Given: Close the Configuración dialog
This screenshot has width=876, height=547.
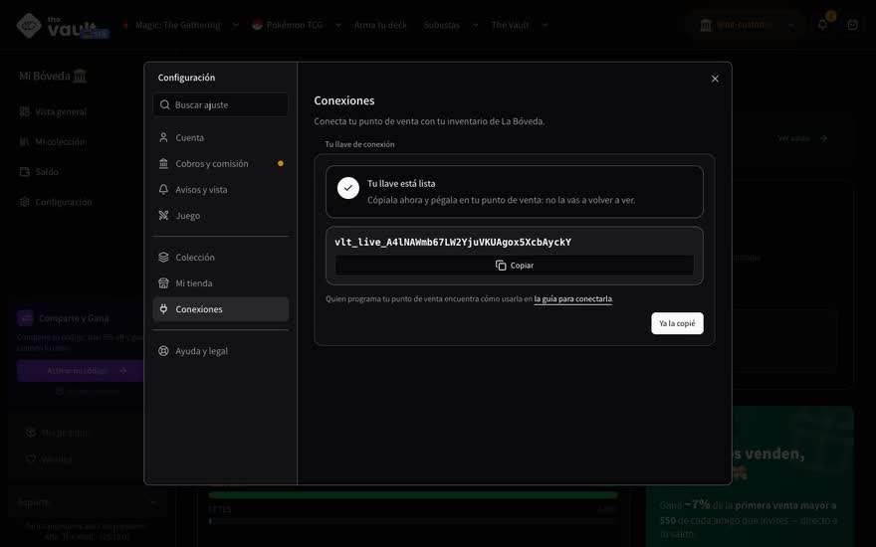Looking at the screenshot, I should tap(715, 79).
